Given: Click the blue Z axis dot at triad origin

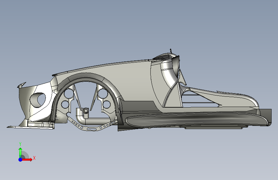Looking at the screenshot, I should click(x=21, y=160).
